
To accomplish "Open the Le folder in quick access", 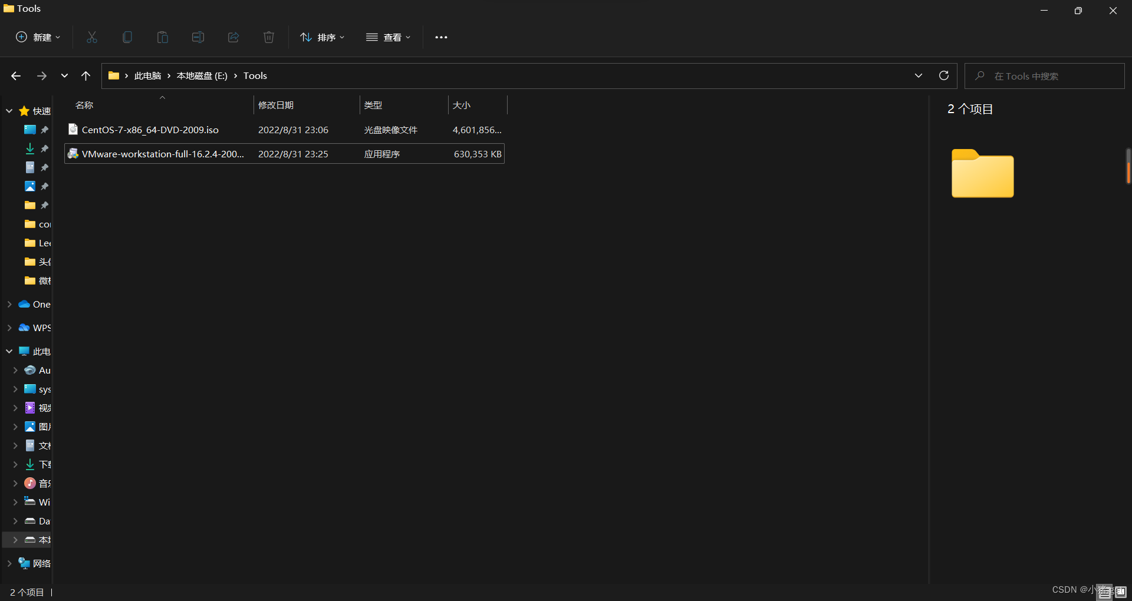I will [x=37, y=243].
